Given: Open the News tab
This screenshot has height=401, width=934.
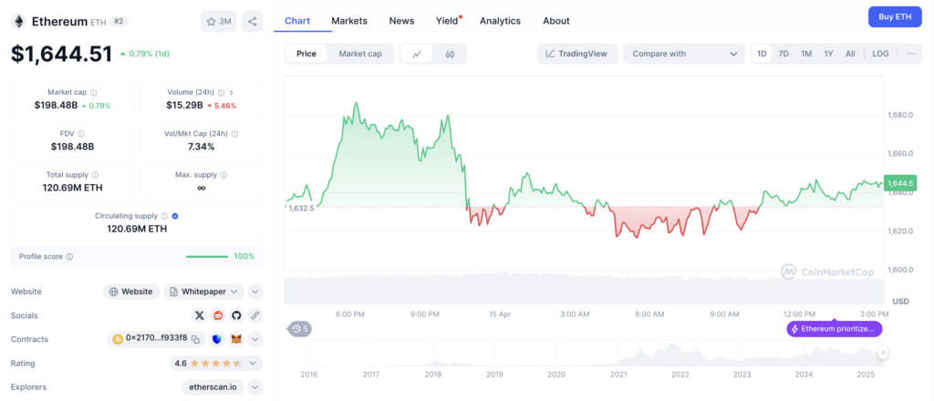Looking at the screenshot, I should (401, 21).
